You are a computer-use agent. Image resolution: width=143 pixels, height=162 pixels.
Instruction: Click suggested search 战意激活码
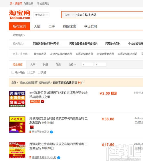tap(40, 54)
